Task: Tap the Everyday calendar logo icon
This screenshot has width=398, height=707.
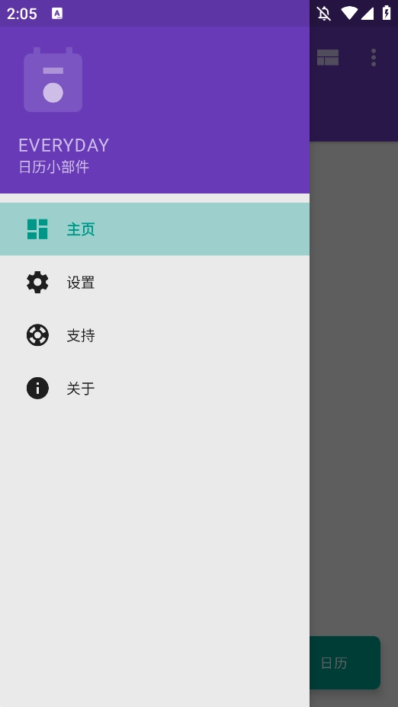Action: [x=53, y=79]
